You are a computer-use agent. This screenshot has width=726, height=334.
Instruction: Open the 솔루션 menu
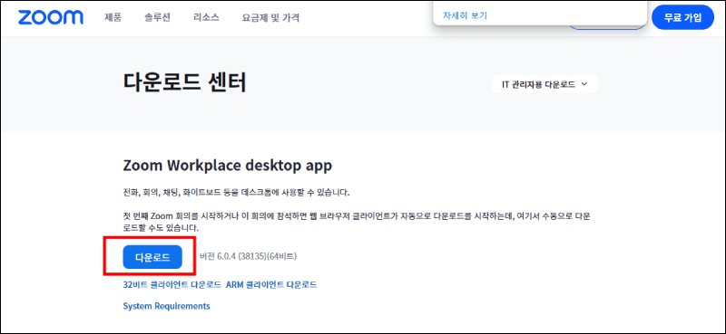point(157,17)
